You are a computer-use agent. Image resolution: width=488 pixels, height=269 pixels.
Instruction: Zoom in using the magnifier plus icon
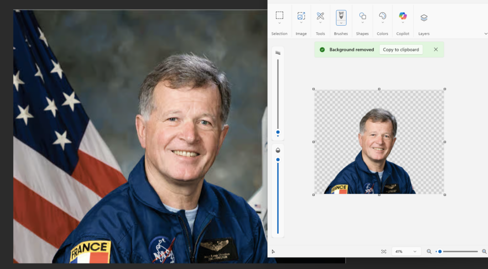[484, 251]
